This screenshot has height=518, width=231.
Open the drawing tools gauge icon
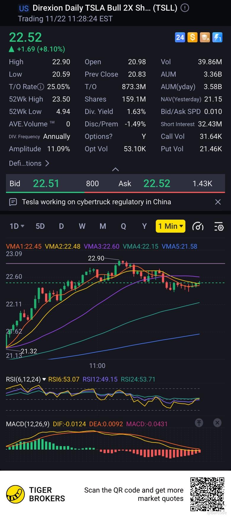[x=198, y=226]
